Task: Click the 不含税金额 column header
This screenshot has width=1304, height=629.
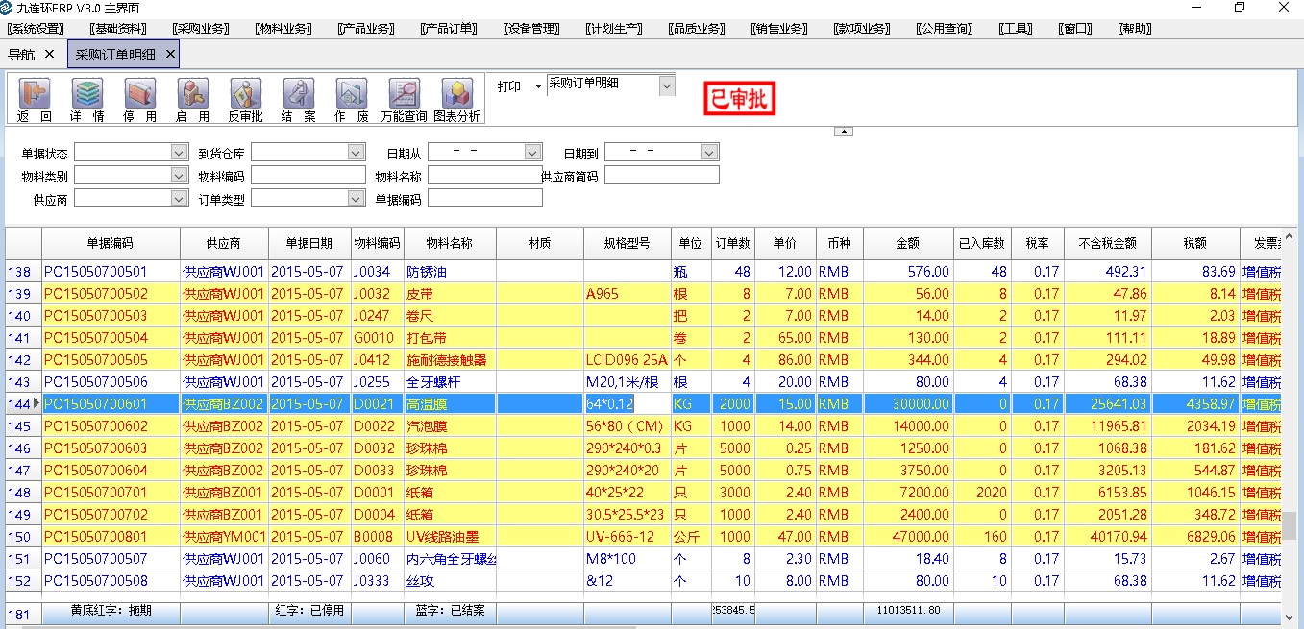Action: pyautogui.click(x=1108, y=244)
